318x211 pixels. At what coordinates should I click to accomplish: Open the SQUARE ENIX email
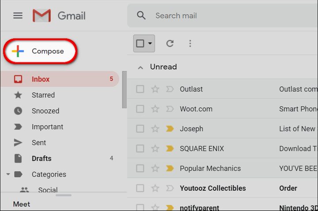click(223, 148)
